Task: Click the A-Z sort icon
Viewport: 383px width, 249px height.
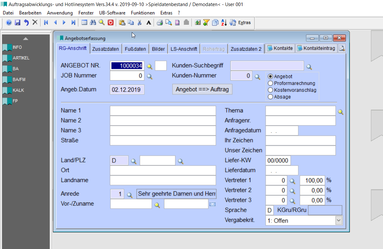Action: pos(224,23)
